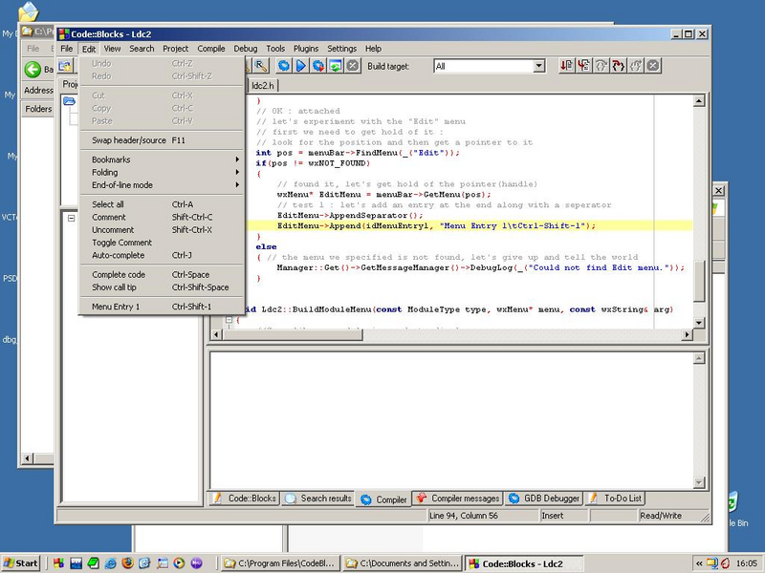
Task: Collapse the code fold marker in editor margin
Action: 229,320
